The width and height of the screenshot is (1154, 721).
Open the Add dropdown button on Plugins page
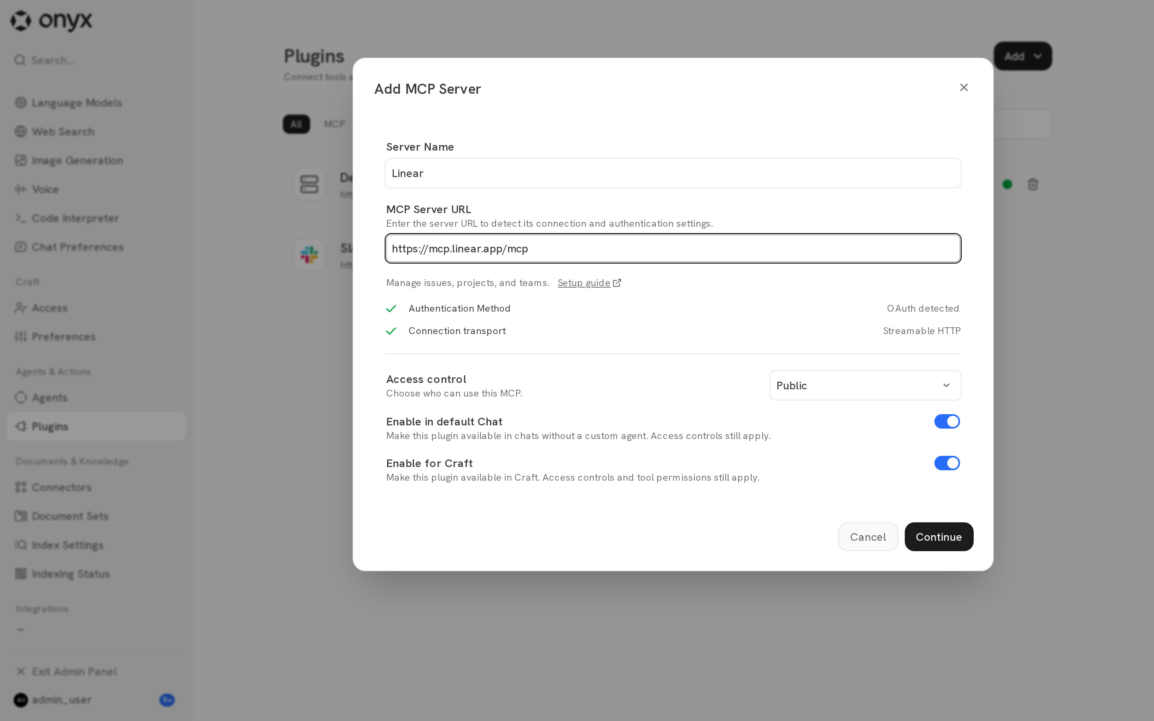tap(1023, 56)
